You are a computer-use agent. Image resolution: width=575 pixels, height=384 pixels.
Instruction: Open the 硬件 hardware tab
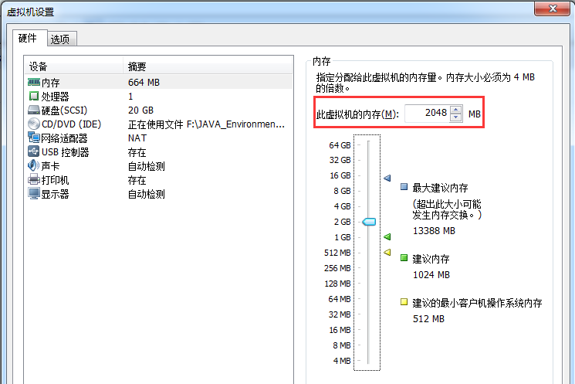coord(29,38)
